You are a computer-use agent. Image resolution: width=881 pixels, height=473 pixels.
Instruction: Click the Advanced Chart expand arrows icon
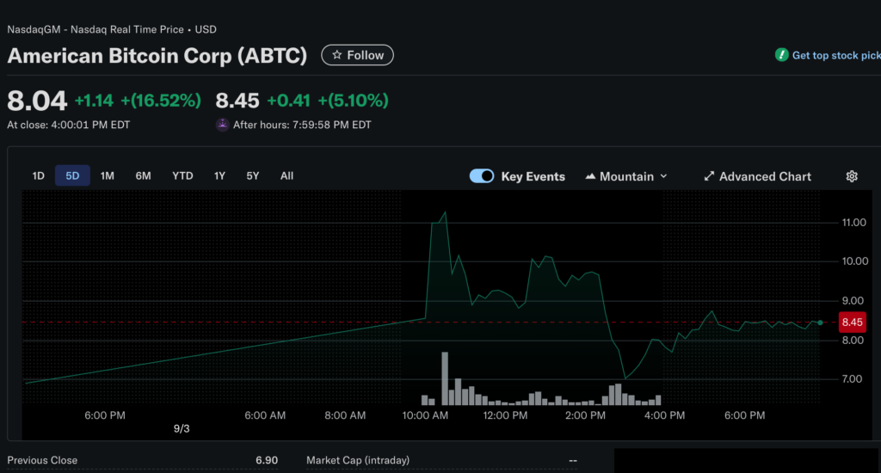709,176
